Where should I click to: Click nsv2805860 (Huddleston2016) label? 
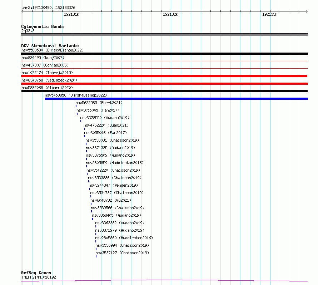pyautogui.click(x=124, y=238)
